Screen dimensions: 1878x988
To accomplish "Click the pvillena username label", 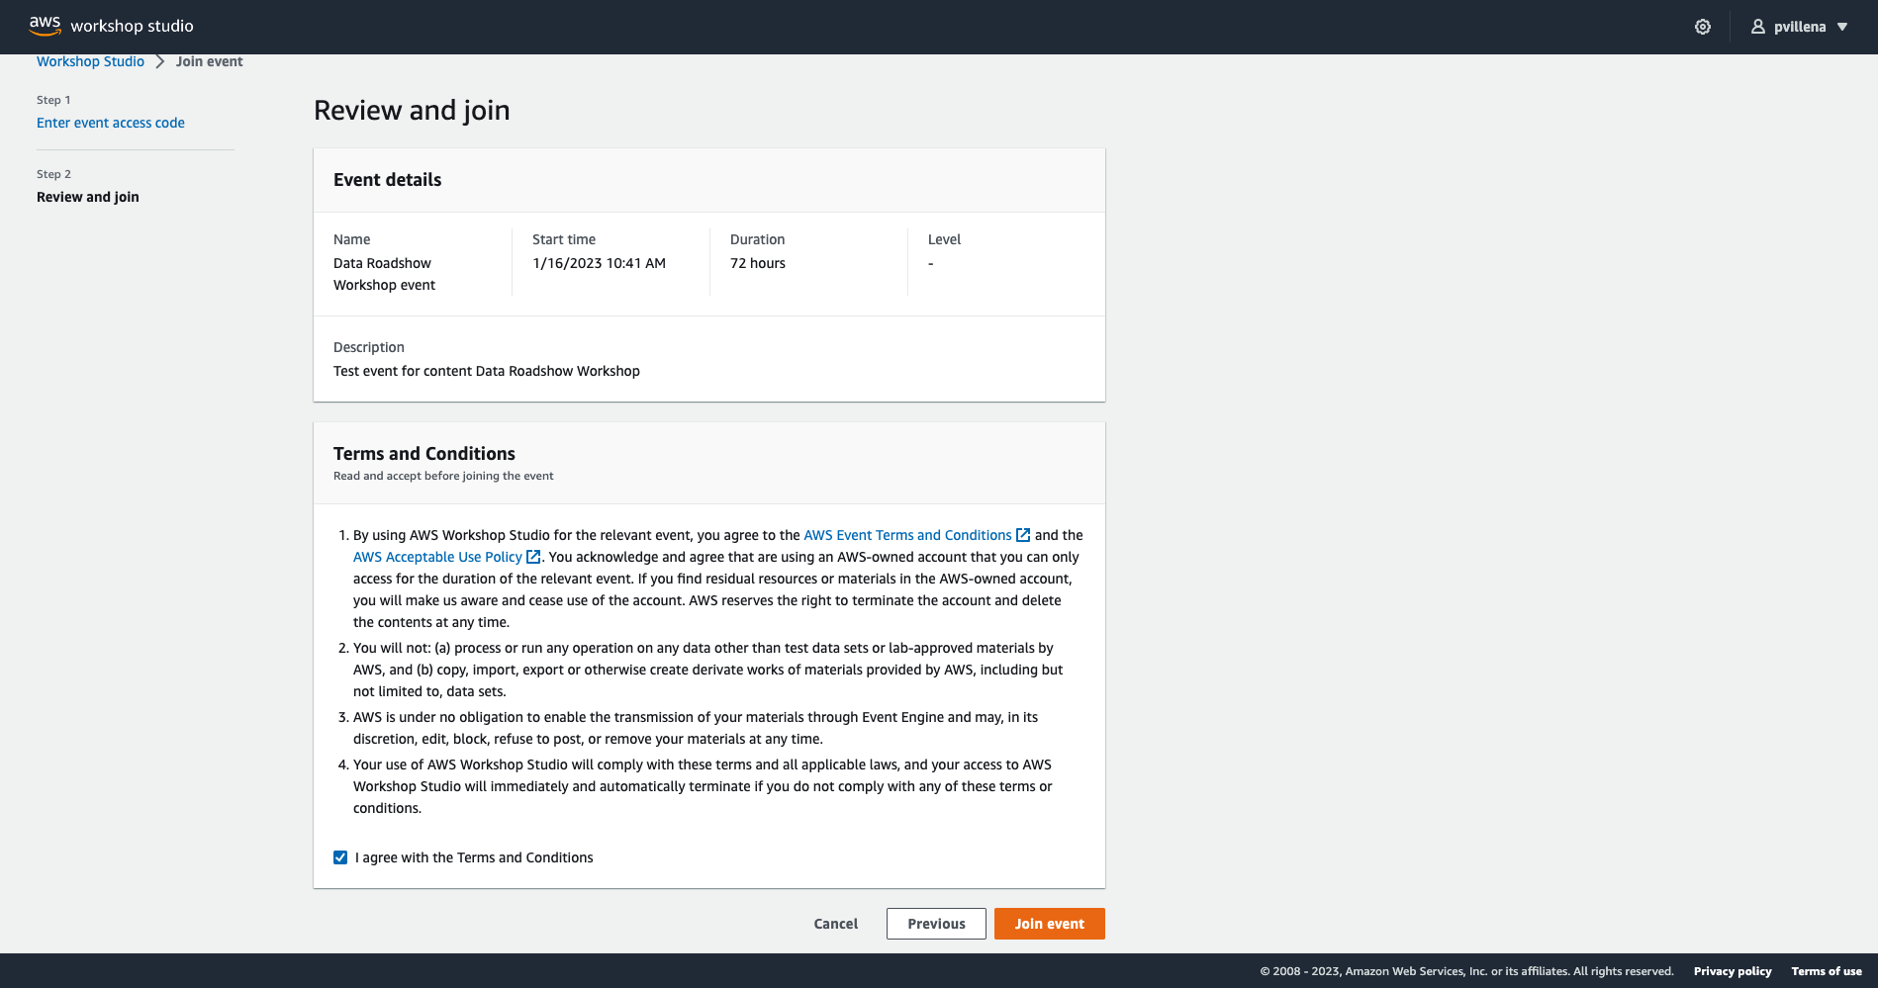I will coord(1800,27).
